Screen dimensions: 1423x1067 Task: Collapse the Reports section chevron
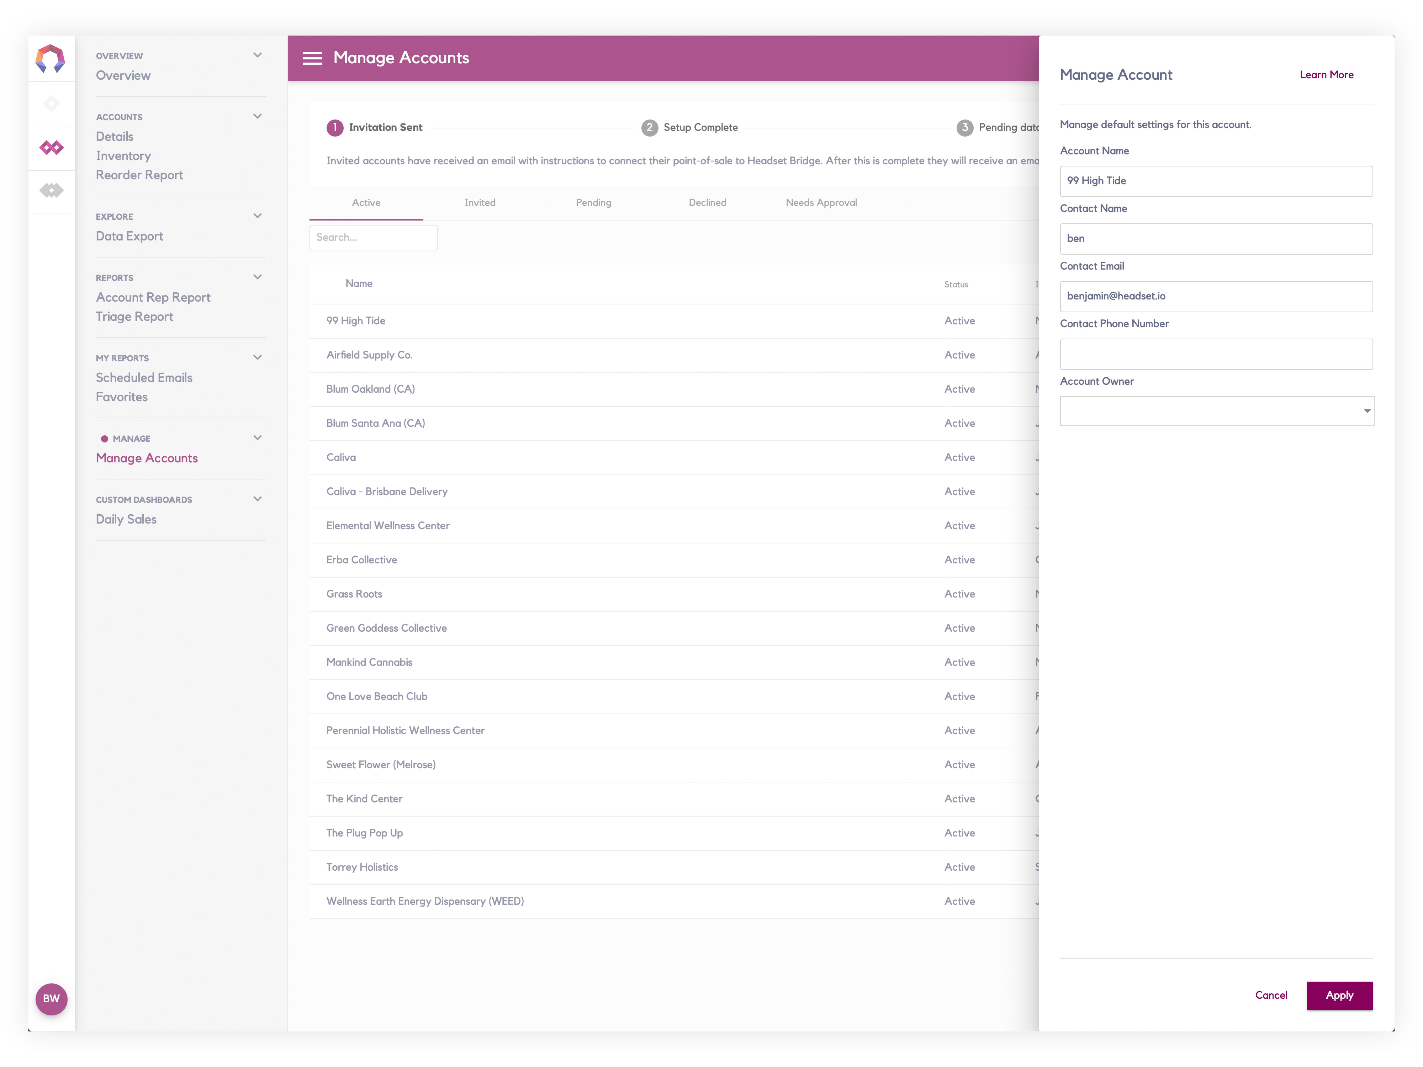pos(257,277)
